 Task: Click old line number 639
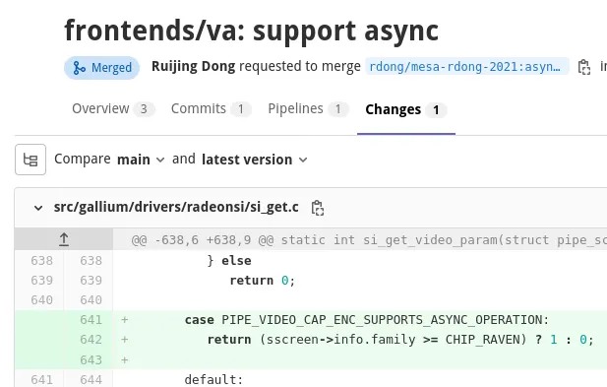point(41,281)
